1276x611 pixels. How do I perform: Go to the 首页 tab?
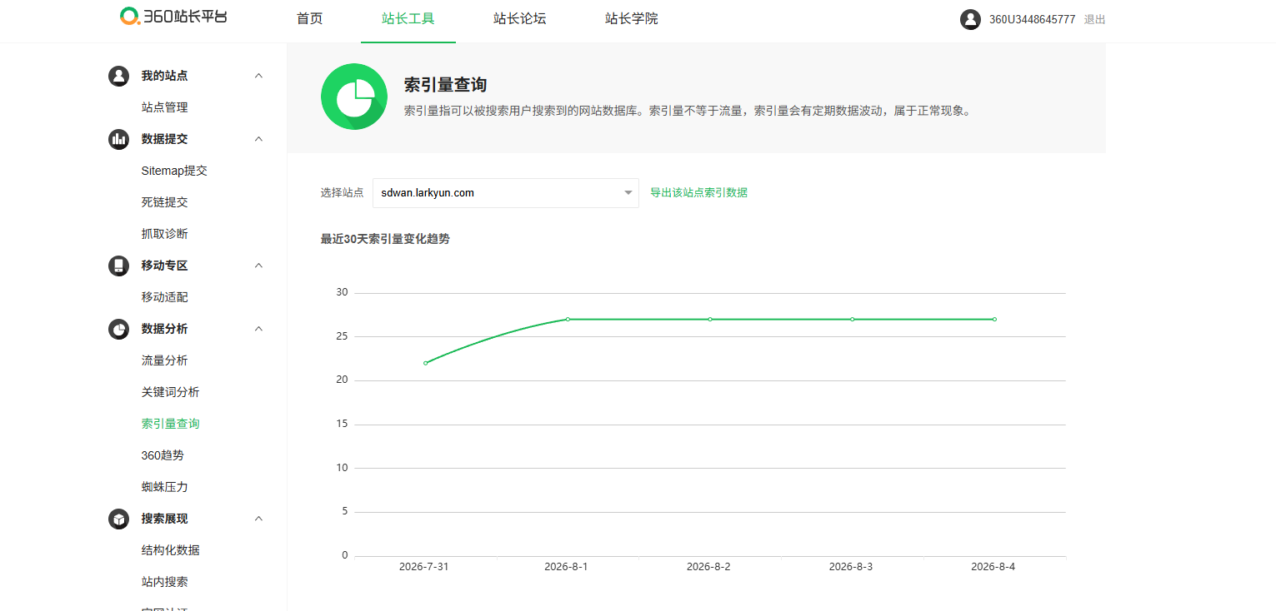click(x=309, y=18)
